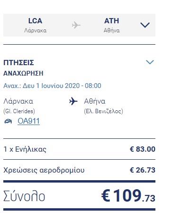Click the airport charges amount € 26.73
Viewport: 172px width, 213px height.
point(143,170)
